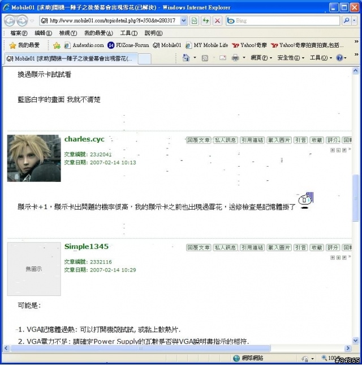Image resolution: width=362 pixels, height=365 pixels.
Task: Click the Stop loading red X icon
Action: pos(217,21)
